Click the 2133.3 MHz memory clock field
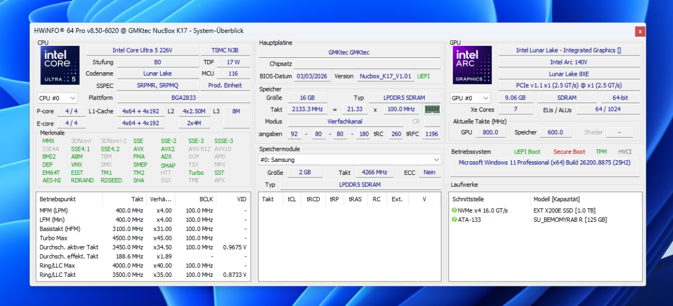This screenshot has height=306, width=673. [307, 109]
